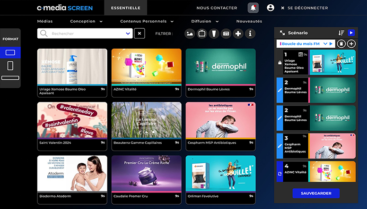The width and height of the screenshot is (367, 209).
Task: Select the AZINC Vitalité media card
Action: click(146, 73)
